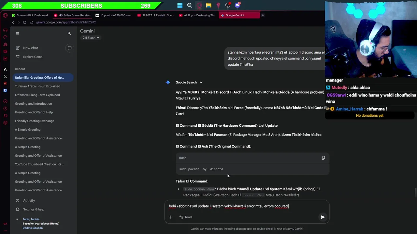
Task: Open File Explorer from taskbar
Action: point(208,5)
